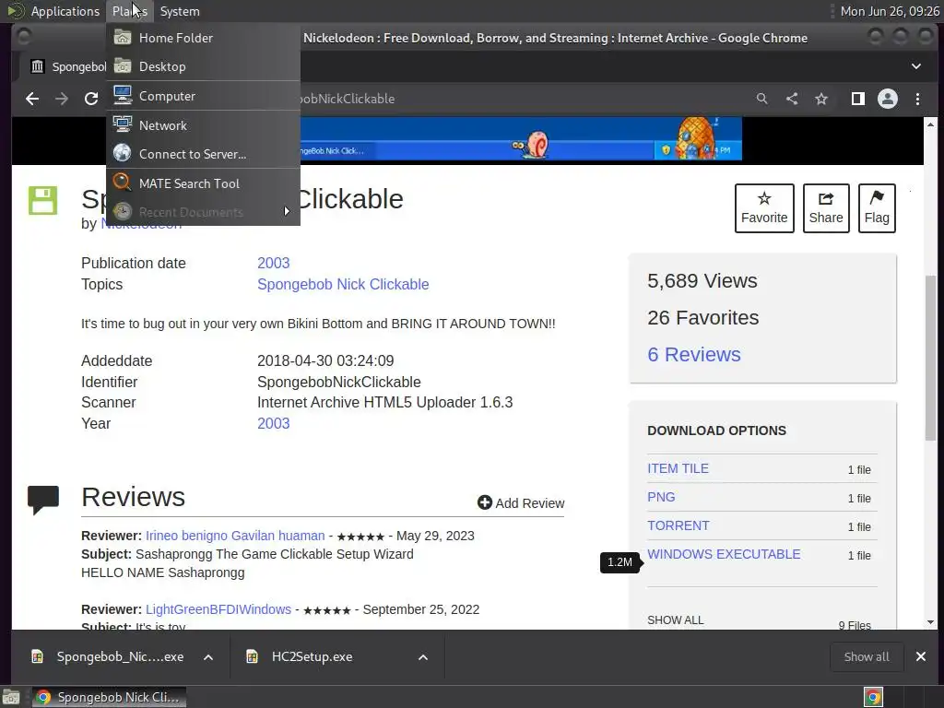The width and height of the screenshot is (944, 708).
Task: Open the 6 Reviews link
Action: pos(693,355)
